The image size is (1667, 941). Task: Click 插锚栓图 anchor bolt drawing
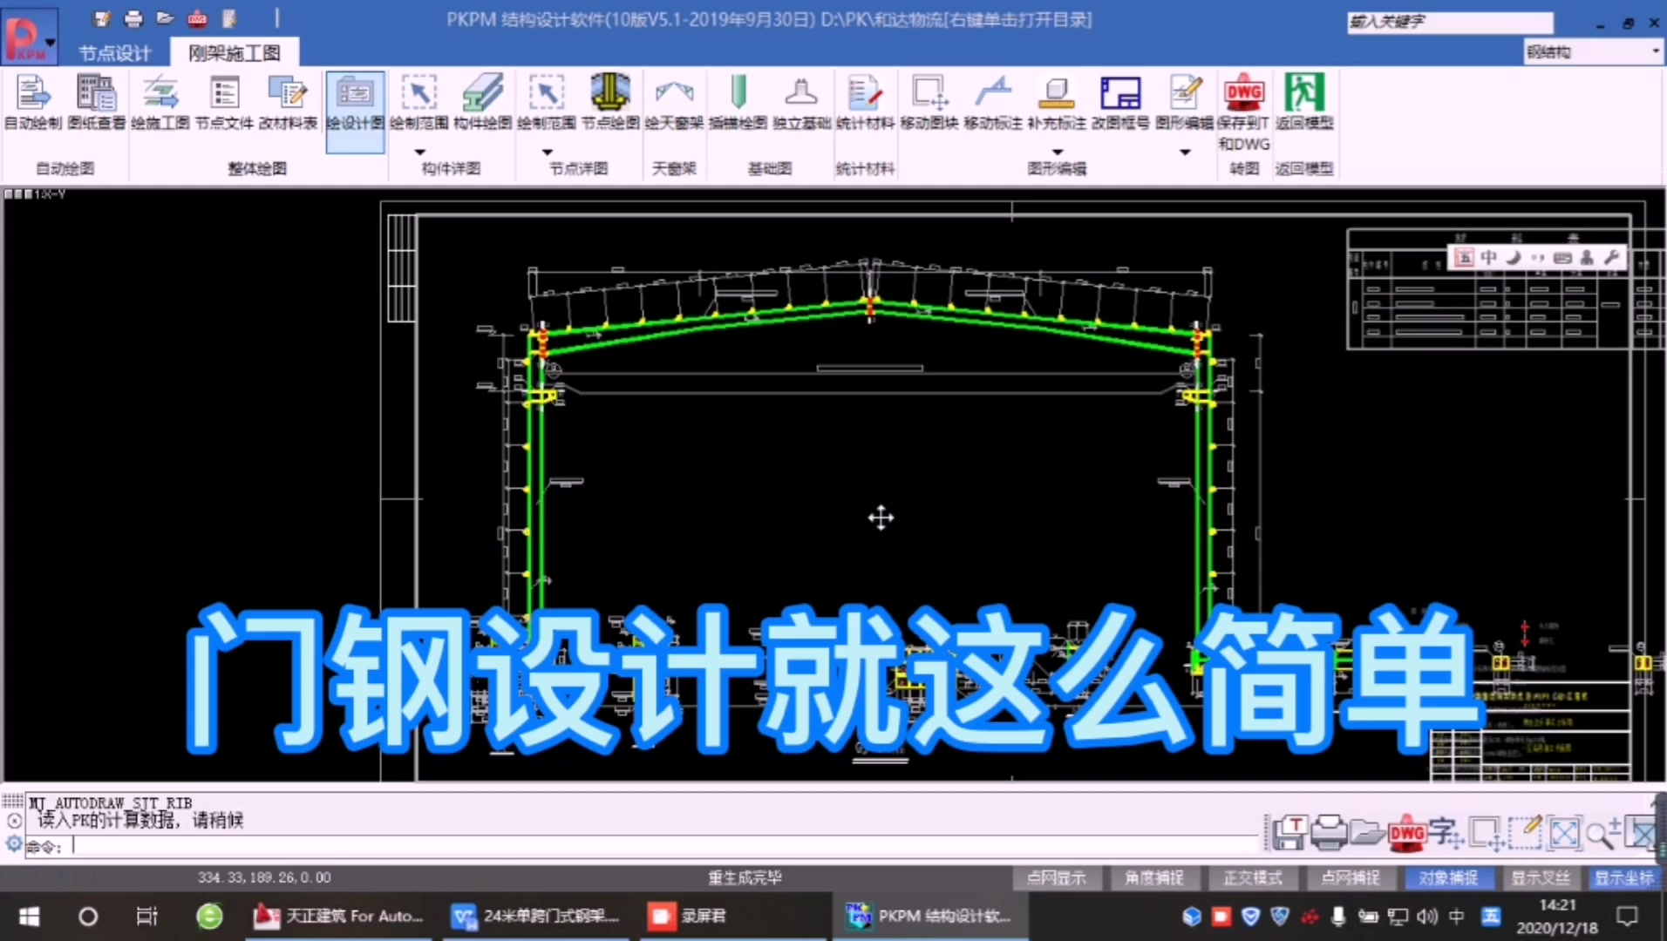pyautogui.click(x=738, y=103)
